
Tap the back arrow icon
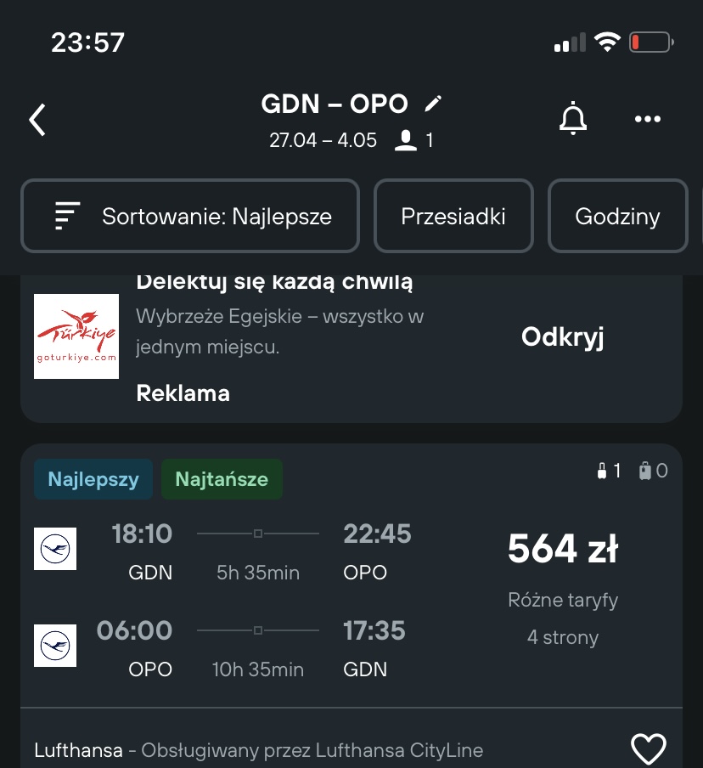pos(37,120)
